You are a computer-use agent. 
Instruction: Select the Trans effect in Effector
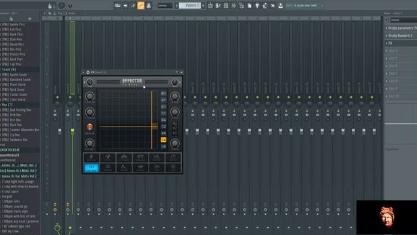point(124,168)
